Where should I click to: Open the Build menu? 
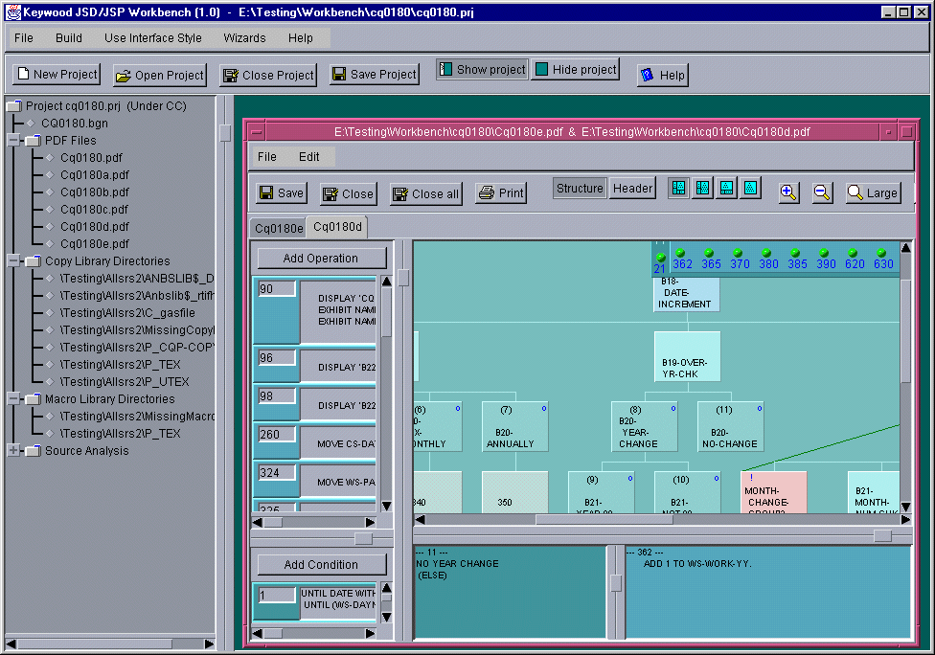tap(69, 38)
